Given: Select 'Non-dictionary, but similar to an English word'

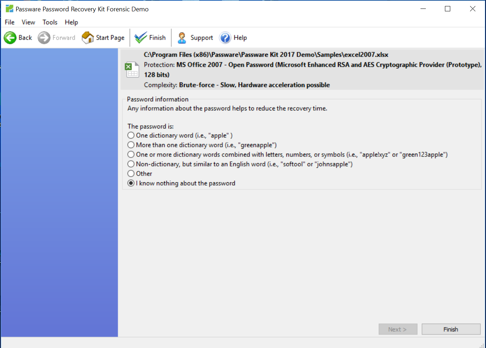Looking at the screenshot, I should pos(131,164).
